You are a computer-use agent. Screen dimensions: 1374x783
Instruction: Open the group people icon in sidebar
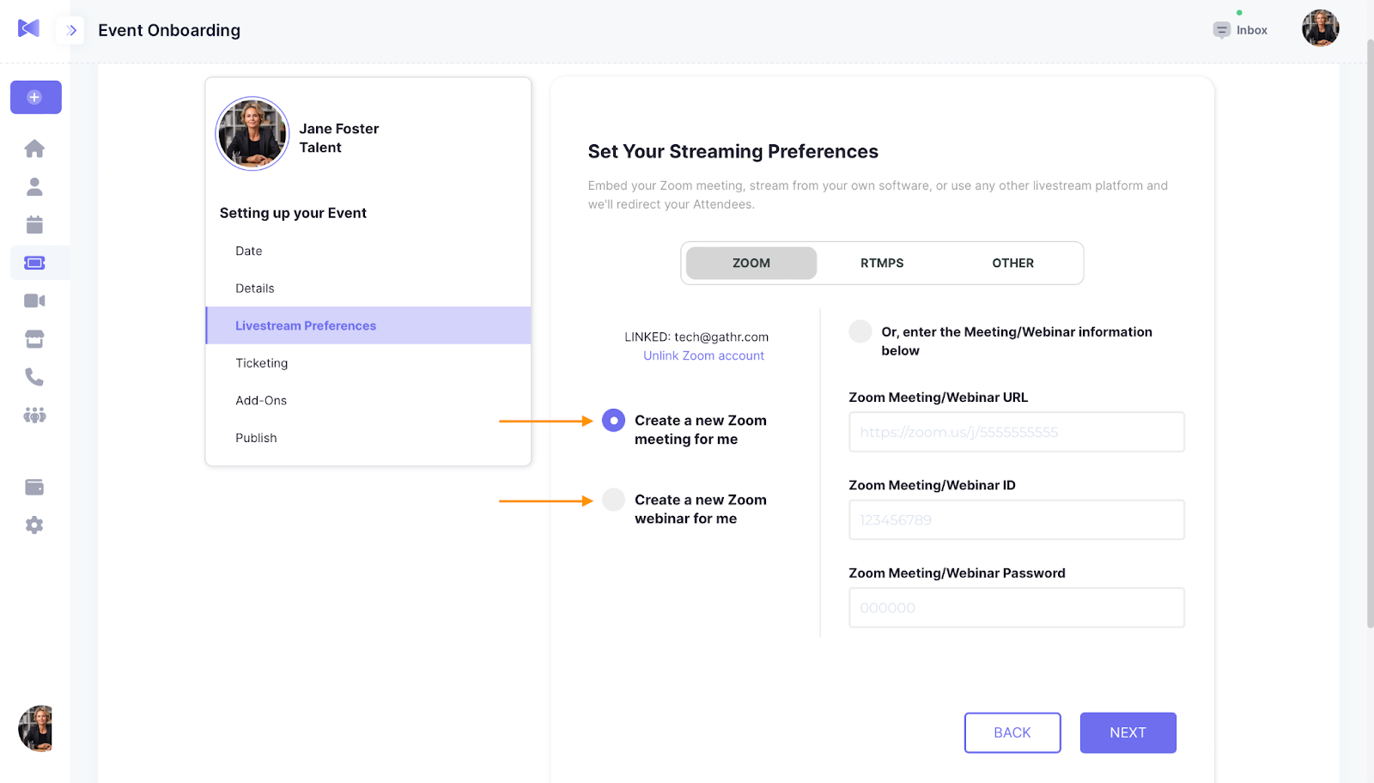(x=34, y=416)
